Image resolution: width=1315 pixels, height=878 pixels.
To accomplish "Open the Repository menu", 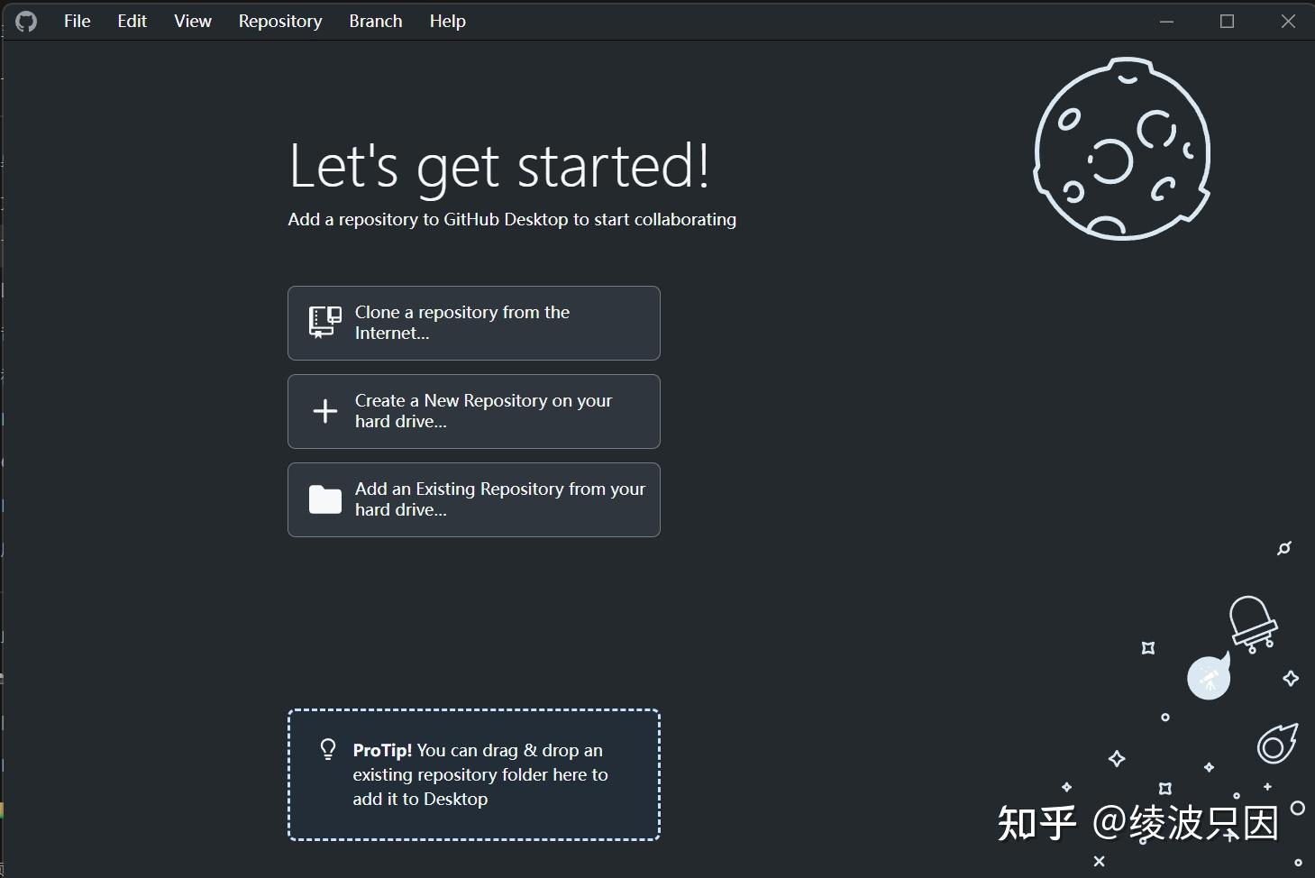I will [x=279, y=21].
